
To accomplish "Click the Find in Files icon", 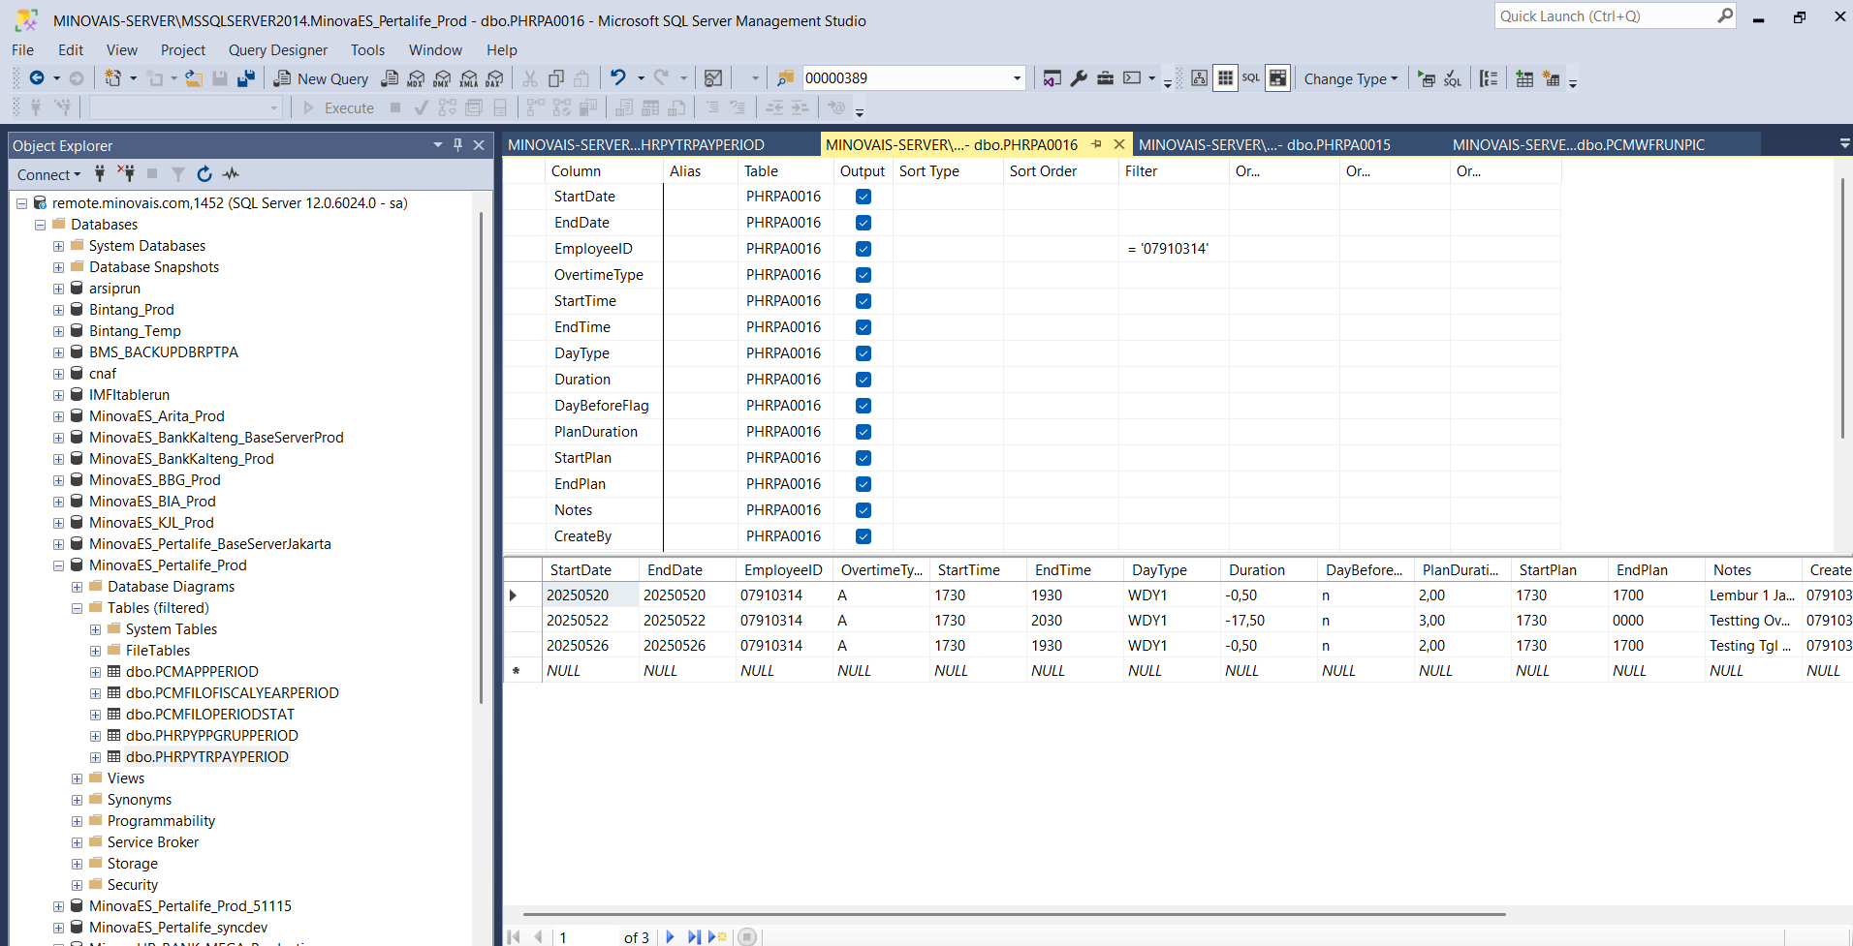I will pyautogui.click(x=785, y=78).
